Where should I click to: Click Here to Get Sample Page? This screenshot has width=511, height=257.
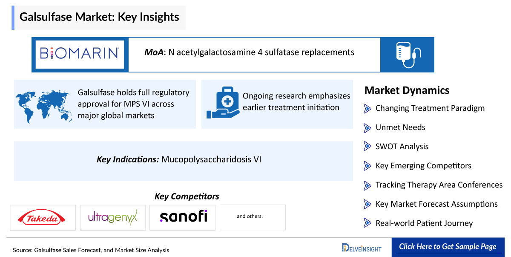(x=447, y=247)
